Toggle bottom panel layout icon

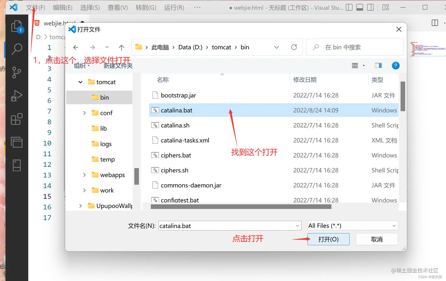pos(360,7)
